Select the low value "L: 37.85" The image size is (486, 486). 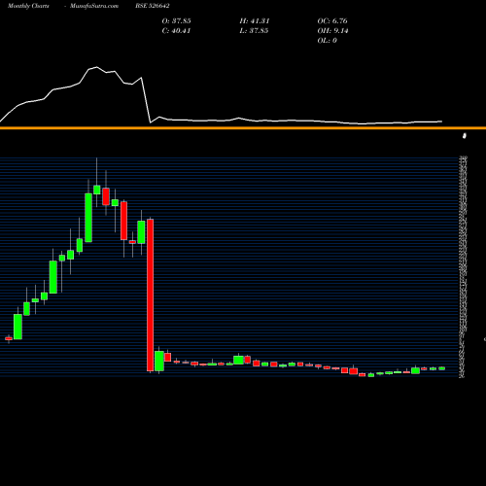coord(254,31)
